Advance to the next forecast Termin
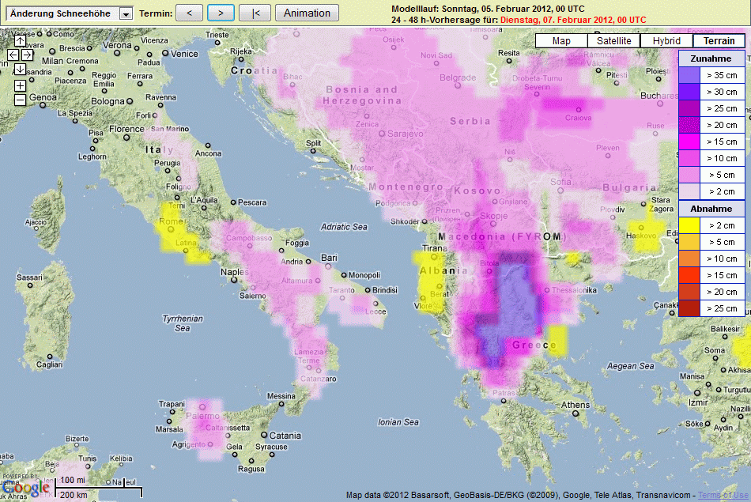This screenshot has width=751, height=502. (x=221, y=13)
